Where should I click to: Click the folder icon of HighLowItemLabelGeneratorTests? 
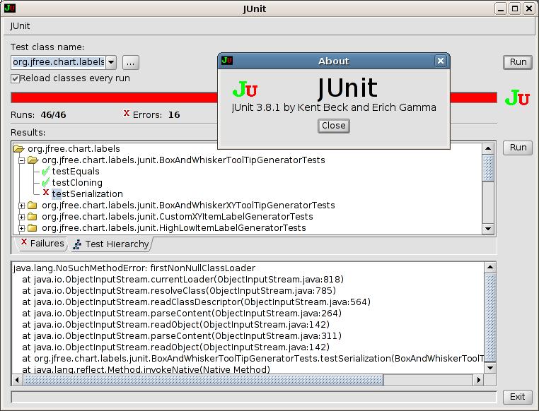pyautogui.click(x=33, y=228)
